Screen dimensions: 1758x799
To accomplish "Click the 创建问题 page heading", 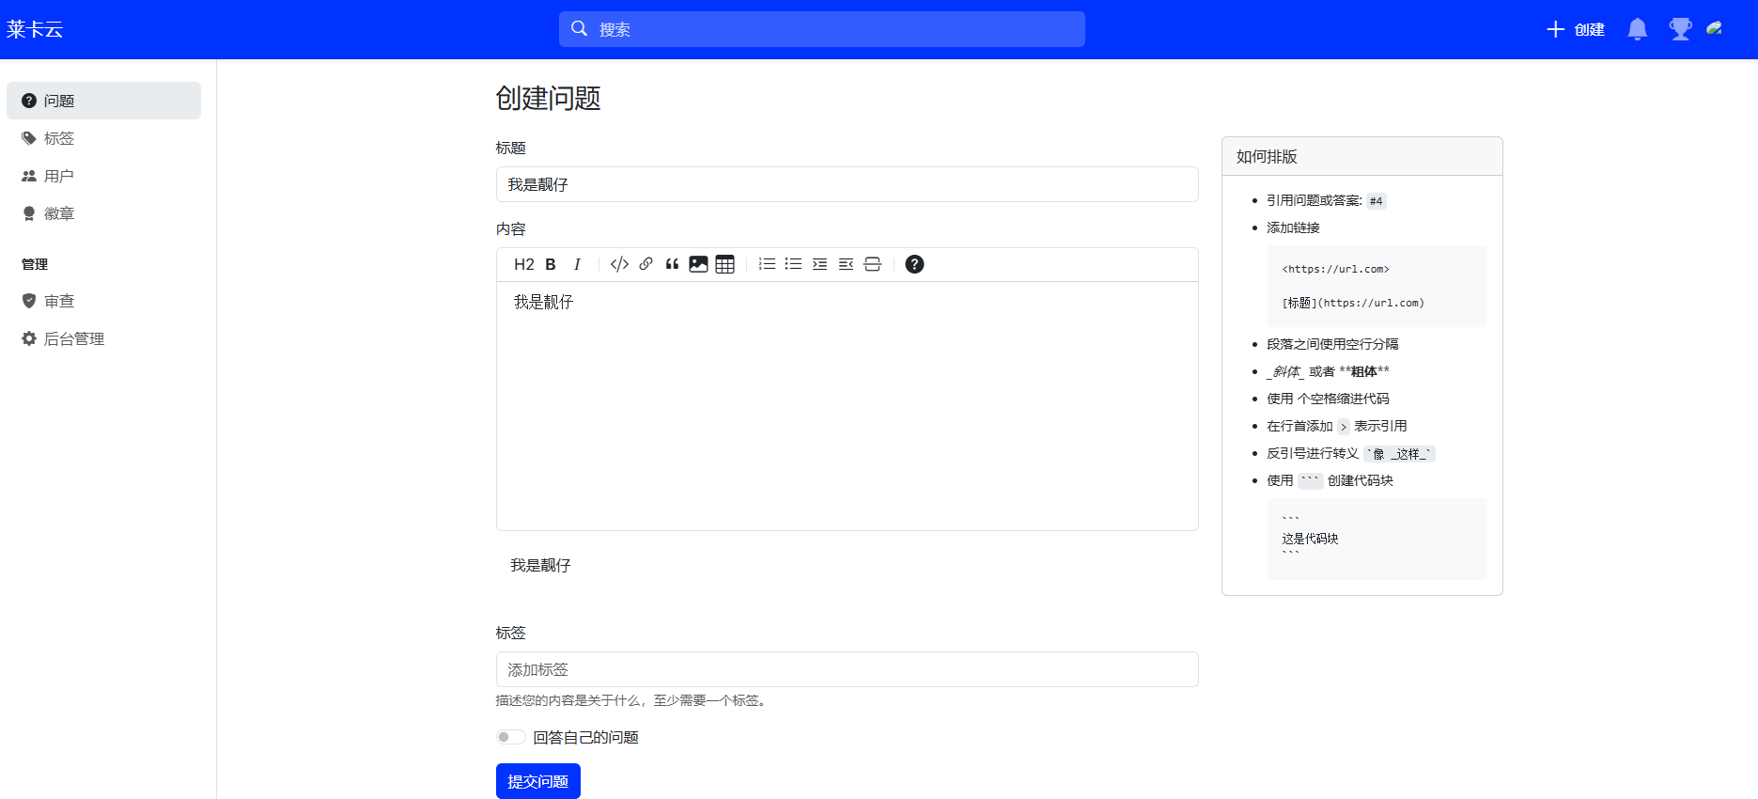I will pos(549,98).
